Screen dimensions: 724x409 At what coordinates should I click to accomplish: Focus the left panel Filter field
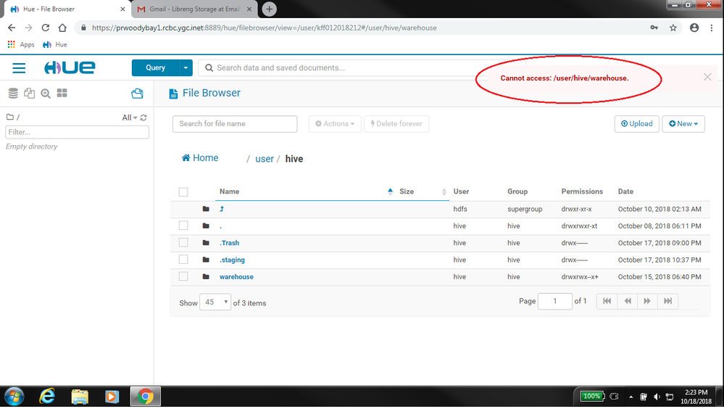(77, 132)
